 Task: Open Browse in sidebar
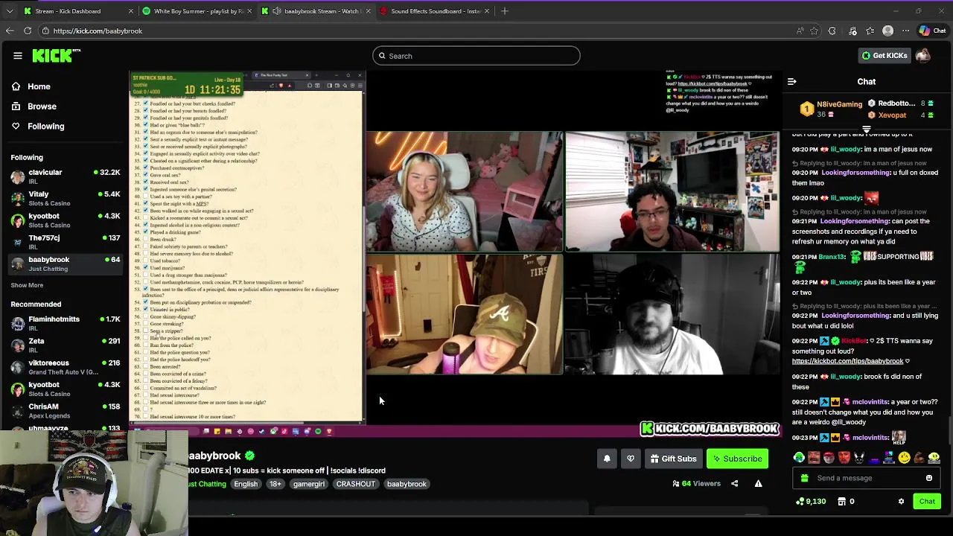[34, 106]
